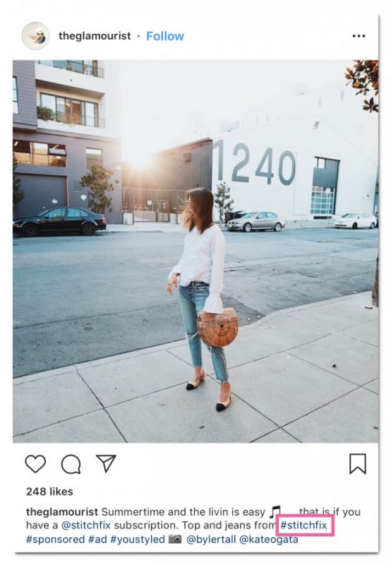Open the #sponsored hashtag
This screenshot has height=565, width=391.
56,540
